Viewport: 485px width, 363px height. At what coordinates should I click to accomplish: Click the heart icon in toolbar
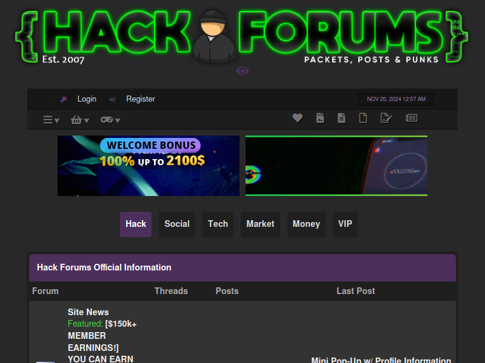tap(298, 117)
